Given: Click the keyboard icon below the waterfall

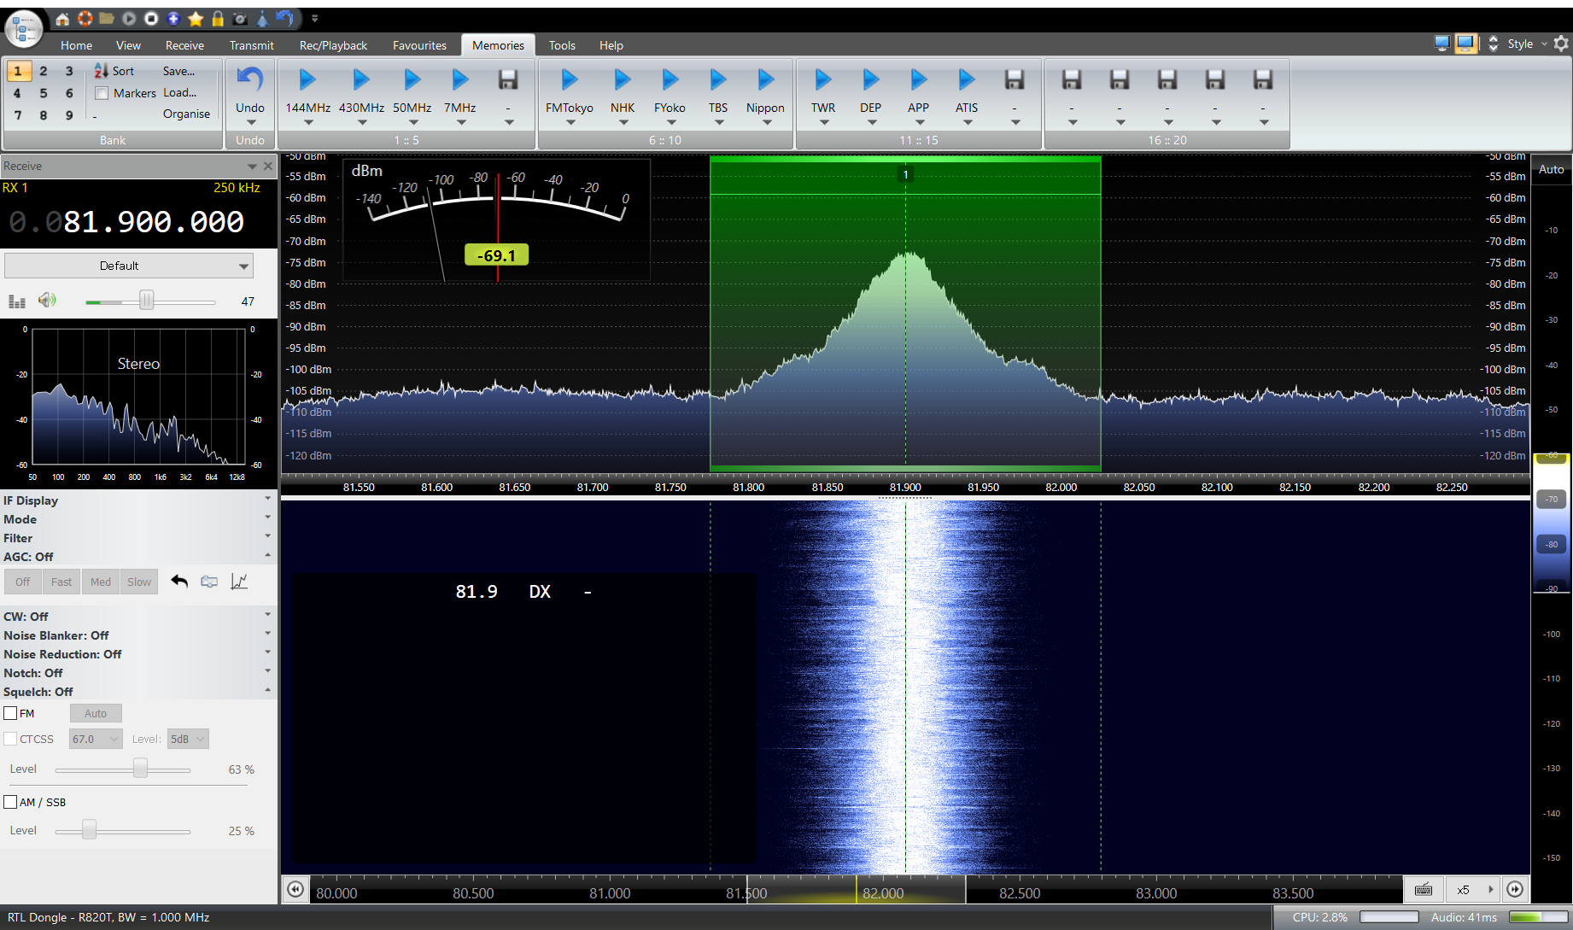Looking at the screenshot, I should [x=1423, y=889].
